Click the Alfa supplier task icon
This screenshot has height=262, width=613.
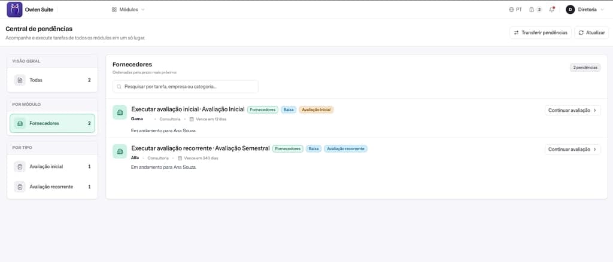click(x=120, y=151)
